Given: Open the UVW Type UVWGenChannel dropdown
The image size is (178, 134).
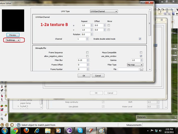Looking at the screenshot, I should coord(104,11).
